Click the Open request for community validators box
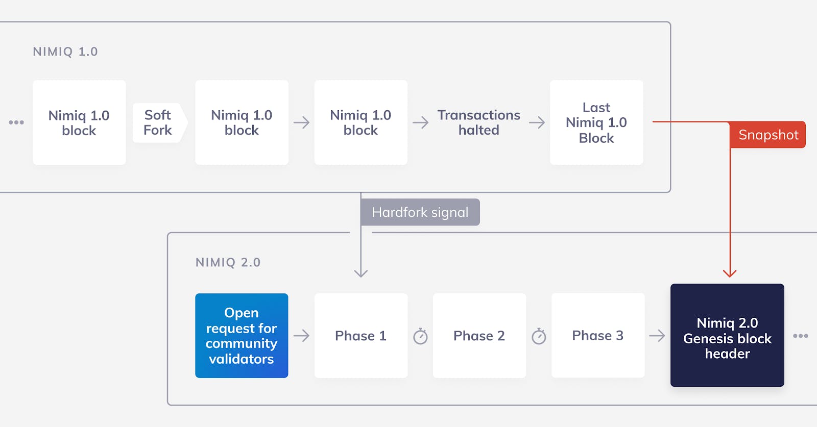 coord(242,336)
